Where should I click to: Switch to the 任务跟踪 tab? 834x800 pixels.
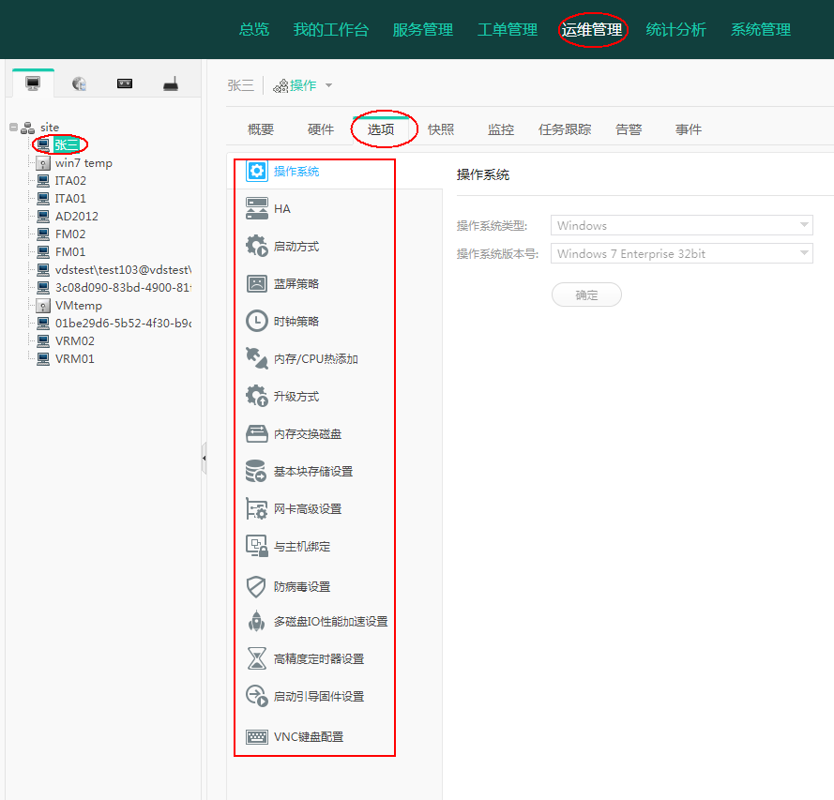[x=565, y=129]
